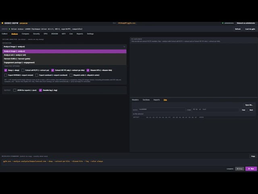Click the GOTO offset input field
The height and width of the screenshot is (194, 258).
point(162,110)
